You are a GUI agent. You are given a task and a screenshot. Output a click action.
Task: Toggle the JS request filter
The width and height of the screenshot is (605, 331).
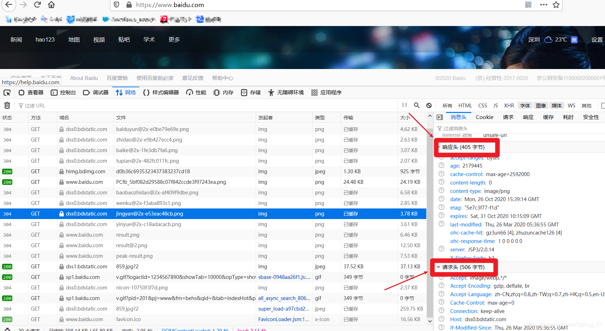495,106
